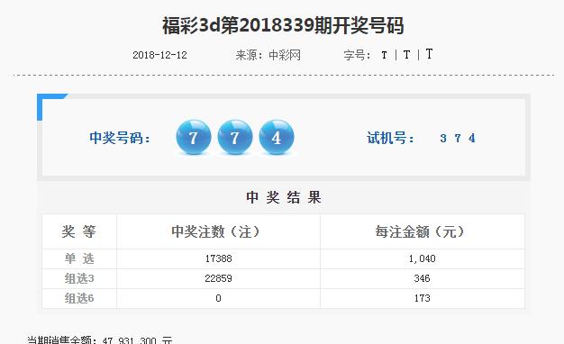The height and width of the screenshot is (344, 564).
Task: Click the trial number 3 7 4
Action: tap(458, 138)
